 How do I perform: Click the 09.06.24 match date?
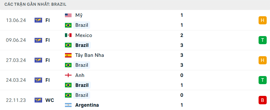pos(16,40)
